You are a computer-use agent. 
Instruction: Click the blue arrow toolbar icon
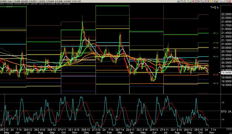(178, 1)
